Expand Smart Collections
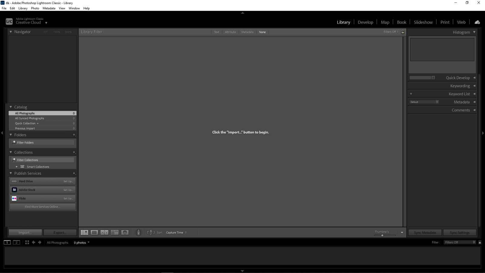The width and height of the screenshot is (485, 273). coord(17,167)
